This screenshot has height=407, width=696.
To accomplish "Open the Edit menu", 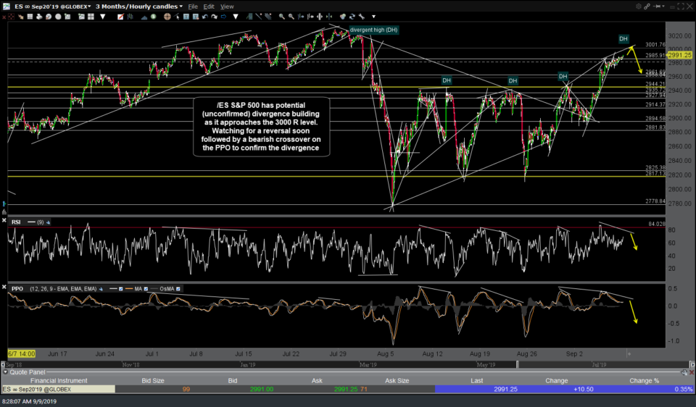I will pos(209,7).
